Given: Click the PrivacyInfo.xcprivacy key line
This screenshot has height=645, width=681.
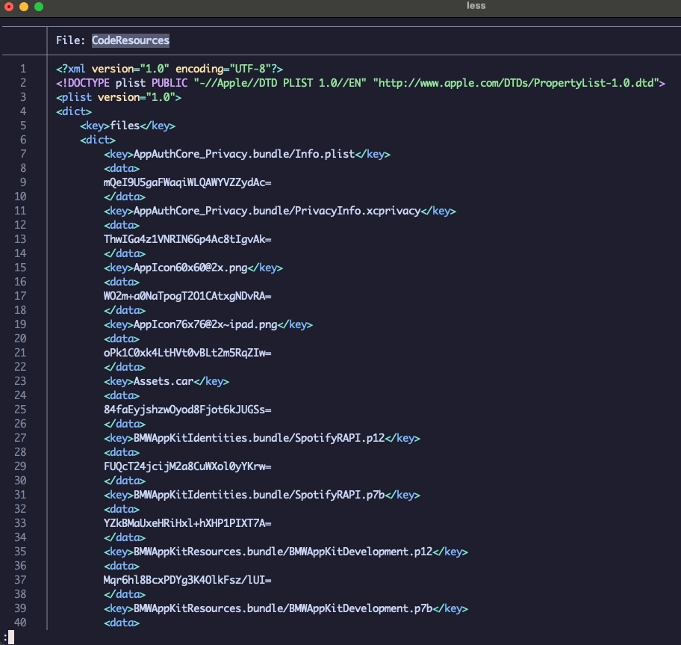Looking at the screenshot, I should click(280, 211).
